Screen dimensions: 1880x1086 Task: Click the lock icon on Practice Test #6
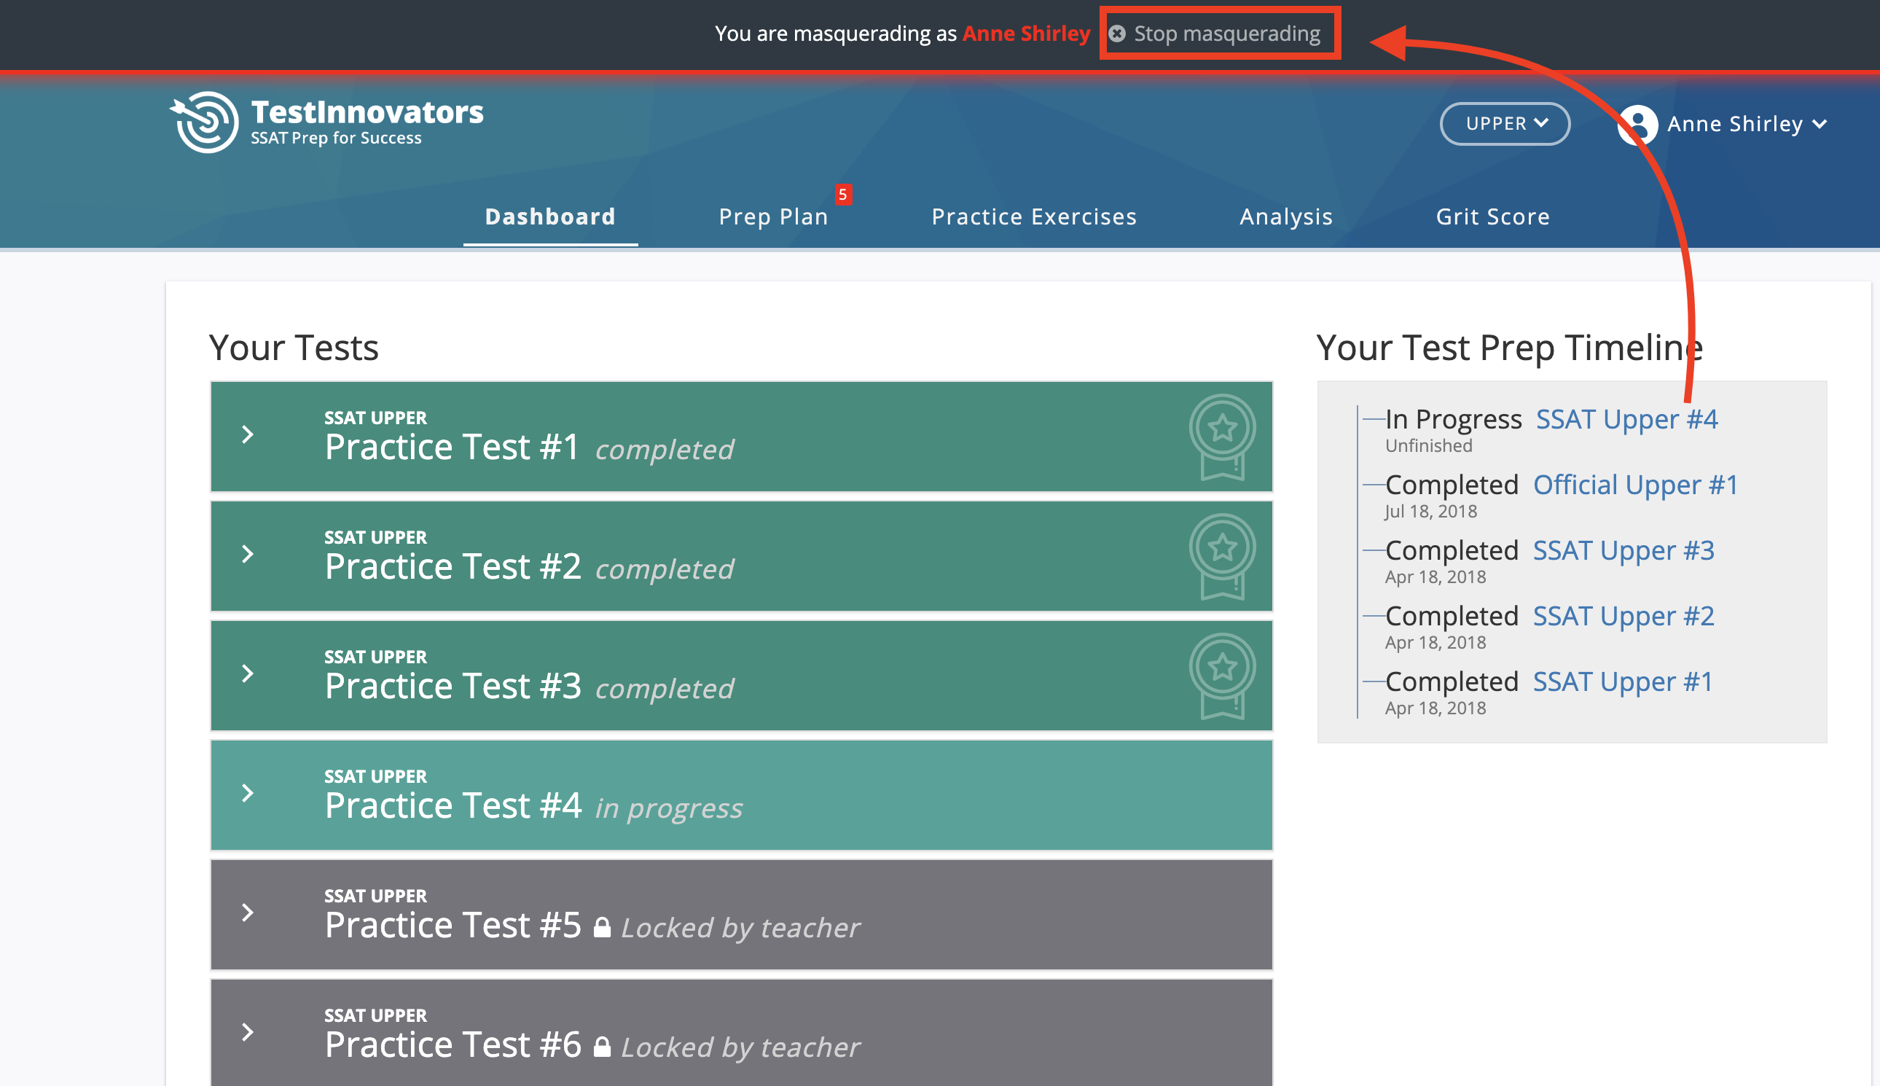coord(602,1047)
